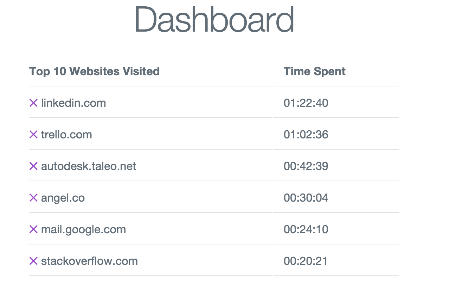The image size is (450, 281).
Task: Click the Dashboard page title
Action: pyautogui.click(x=214, y=19)
